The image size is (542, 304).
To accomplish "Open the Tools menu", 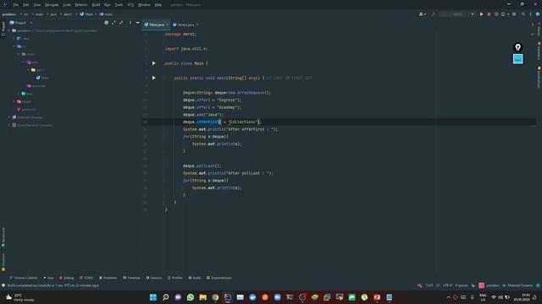I will [x=119, y=5].
